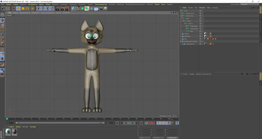Open the 'Теги' menu in Object Manager

(208, 8)
